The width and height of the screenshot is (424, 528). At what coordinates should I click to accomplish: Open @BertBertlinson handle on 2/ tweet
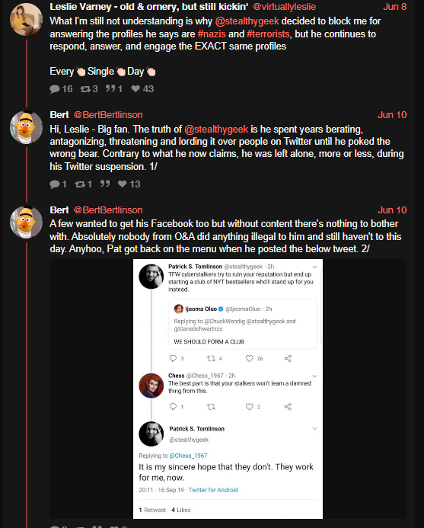pyautogui.click(x=108, y=210)
